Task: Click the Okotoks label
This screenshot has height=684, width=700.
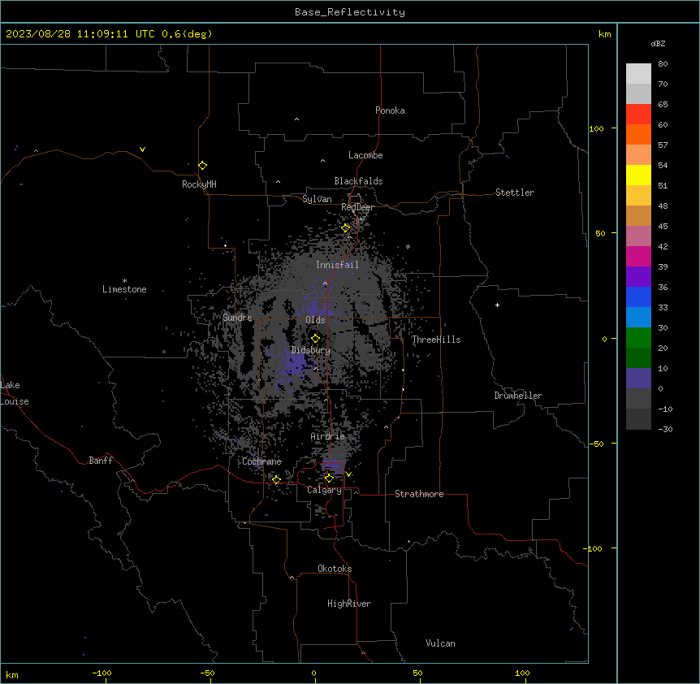Action: (335, 569)
